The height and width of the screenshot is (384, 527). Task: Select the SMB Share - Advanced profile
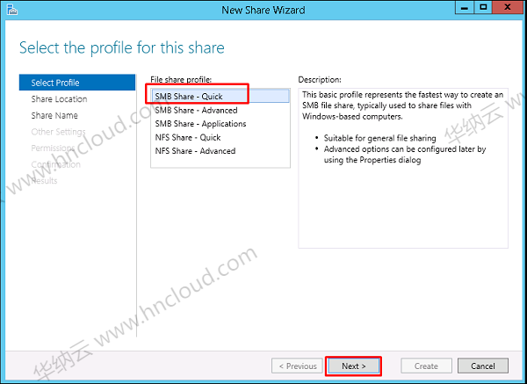220,110
